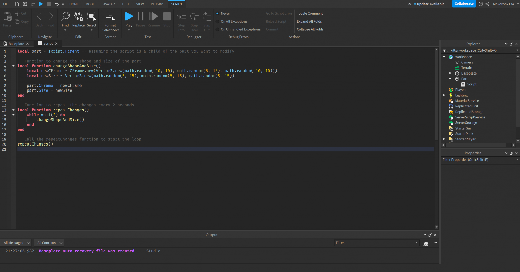Click the Toggle Comment action
The image size is (520, 272).
[x=310, y=13]
